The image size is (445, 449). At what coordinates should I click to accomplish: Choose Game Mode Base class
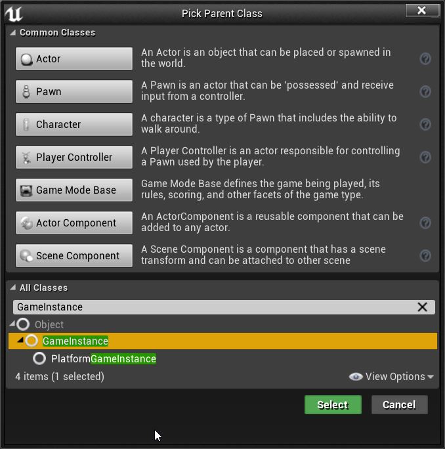click(x=74, y=190)
